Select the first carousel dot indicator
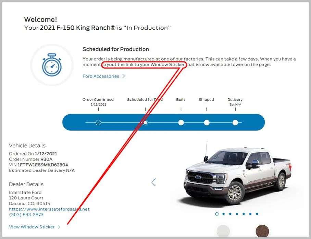 [x=217, y=214]
